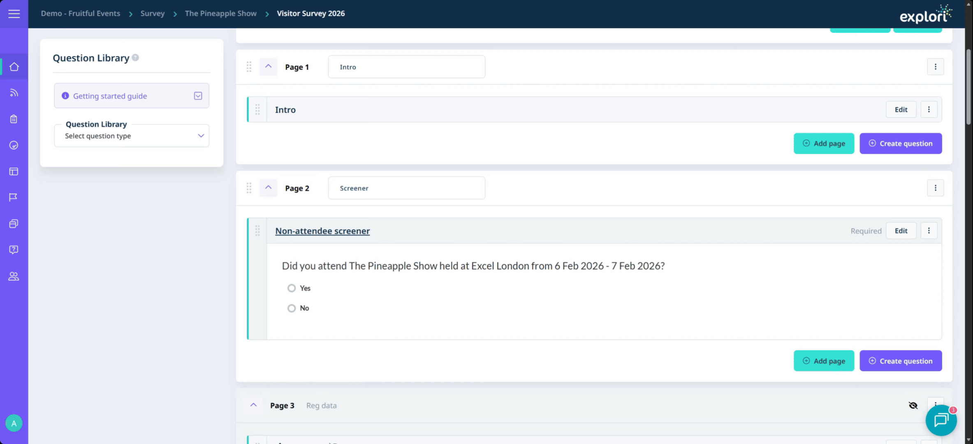The image size is (973, 444).
Task: Click the Page 2 Screener title field
Action: (x=406, y=188)
